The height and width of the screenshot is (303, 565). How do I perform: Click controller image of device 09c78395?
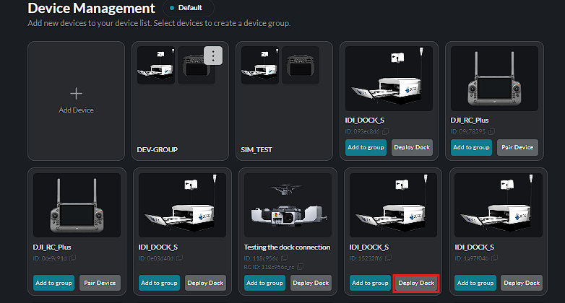pyautogui.click(x=494, y=79)
